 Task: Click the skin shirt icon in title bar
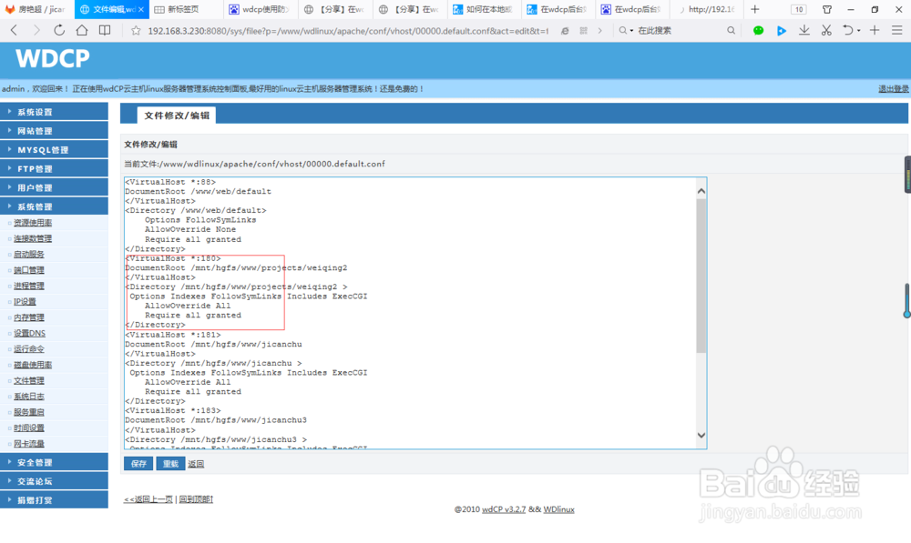(x=827, y=9)
